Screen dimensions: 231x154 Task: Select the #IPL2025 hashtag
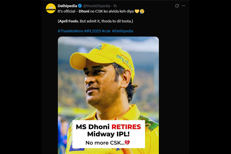click(92, 31)
